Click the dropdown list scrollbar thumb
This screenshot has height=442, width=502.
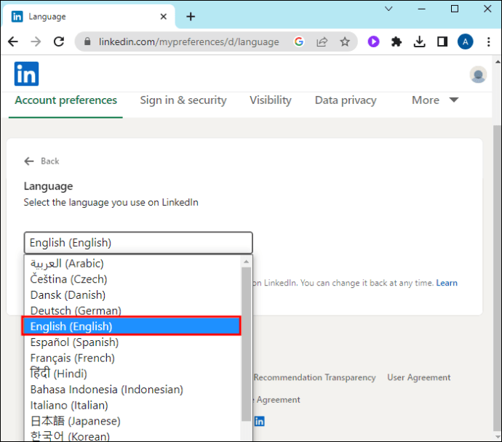(246, 344)
